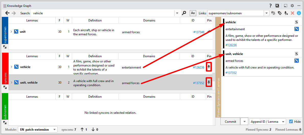Open the Links relation dropdown
Screen dimensions: 304x135
tap(267, 13)
